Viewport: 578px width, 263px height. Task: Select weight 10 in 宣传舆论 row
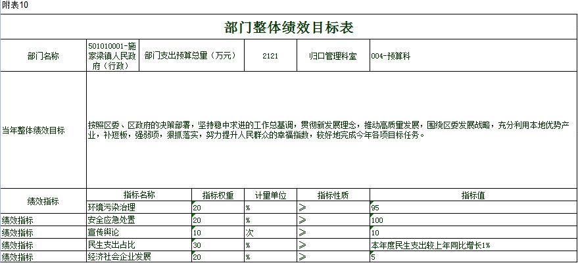coord(218,233)
